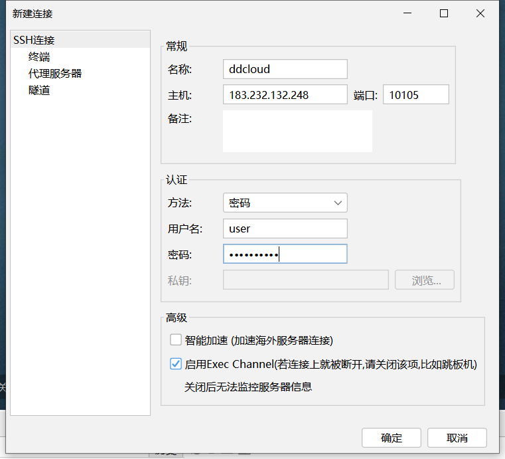Screen dimensions: 505x459
Task: Disable the 启用Exec Channel checkbox
Action: click(176, 364)
